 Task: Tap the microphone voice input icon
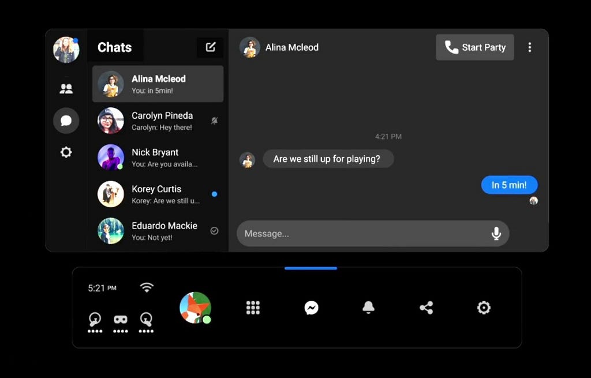[x=496, y=234]
